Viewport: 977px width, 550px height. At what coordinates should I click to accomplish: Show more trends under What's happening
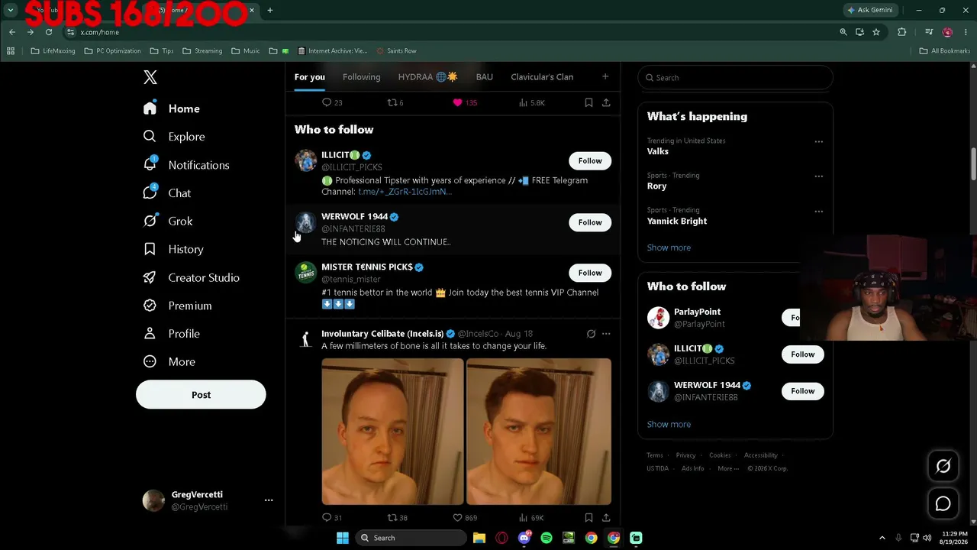tap(669, 247)
